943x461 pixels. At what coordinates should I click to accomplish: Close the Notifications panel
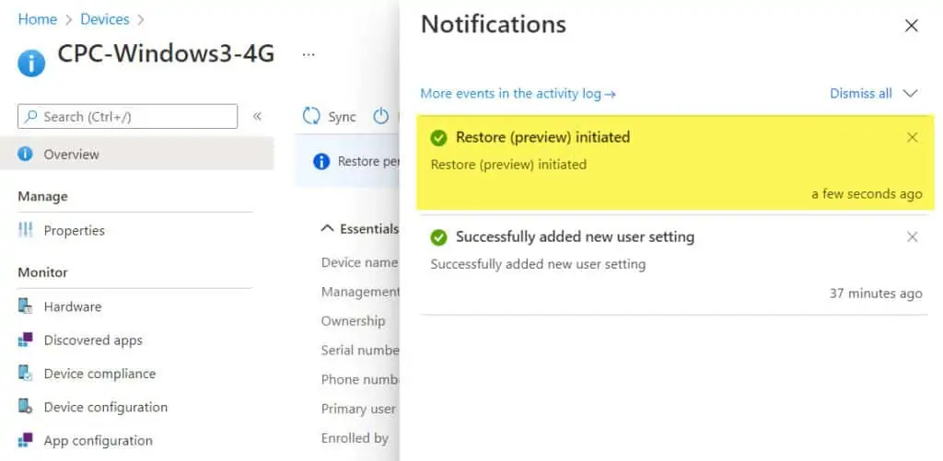click(912, 26)
